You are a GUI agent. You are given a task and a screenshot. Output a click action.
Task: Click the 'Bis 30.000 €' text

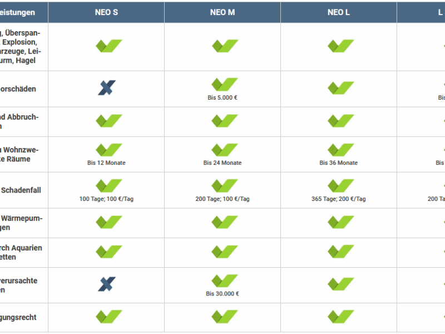pos(222,294)
